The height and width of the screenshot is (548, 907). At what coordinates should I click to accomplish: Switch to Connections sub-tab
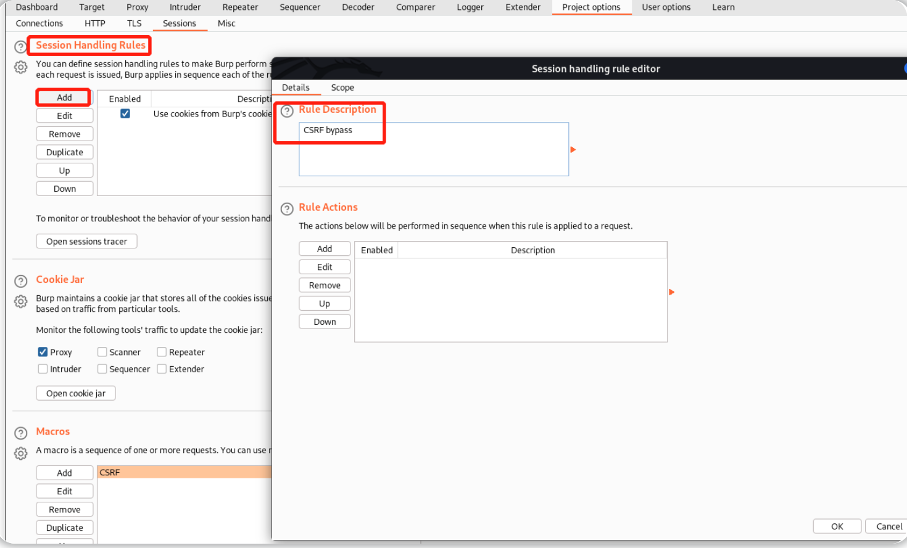(39, 23)
